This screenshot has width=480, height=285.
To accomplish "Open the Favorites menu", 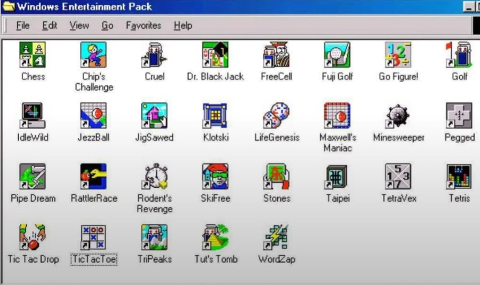I will [143, 26].
